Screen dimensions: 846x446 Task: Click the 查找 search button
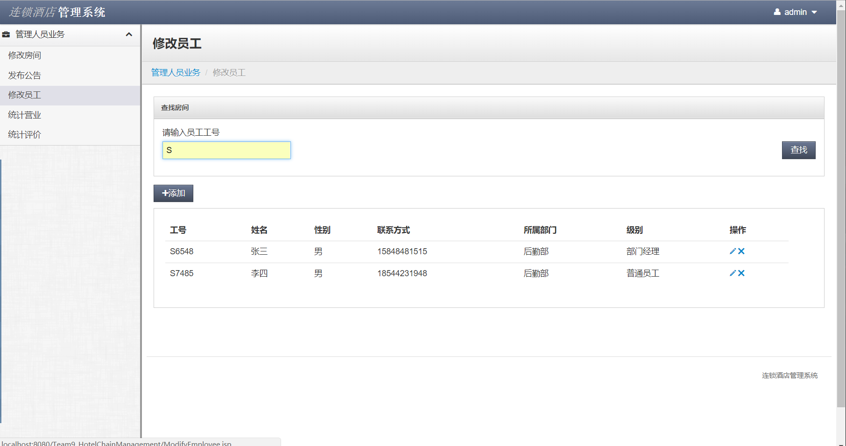click(x=798, y=150)
